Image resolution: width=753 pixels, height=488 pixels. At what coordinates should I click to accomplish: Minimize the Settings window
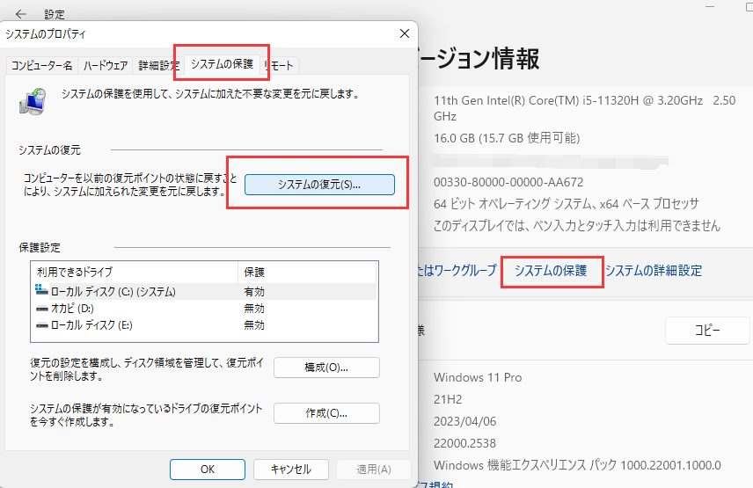tap(710, 7)
